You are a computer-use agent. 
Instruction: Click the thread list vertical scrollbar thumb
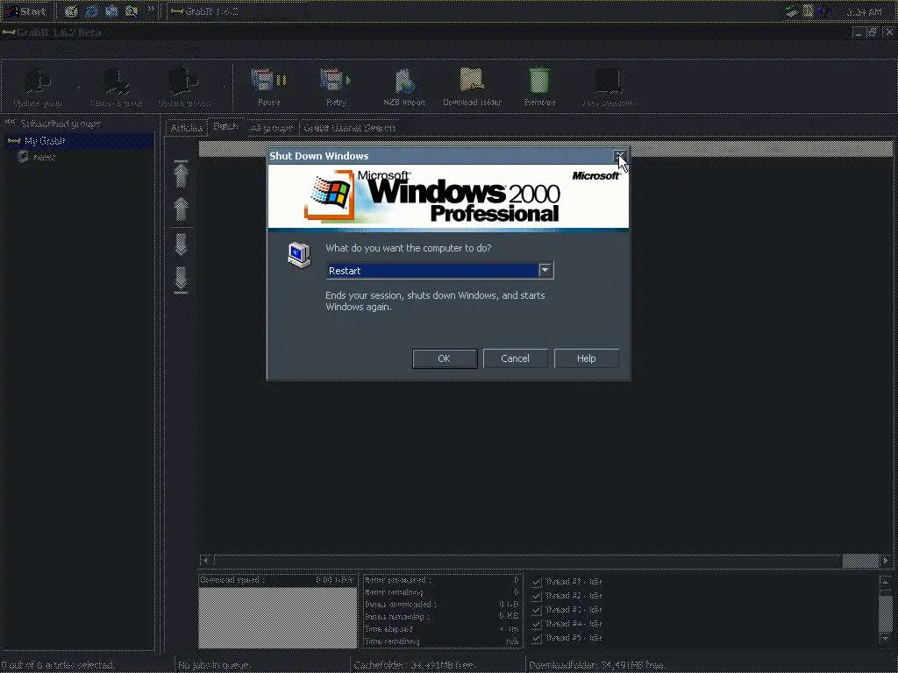point(886,613)
